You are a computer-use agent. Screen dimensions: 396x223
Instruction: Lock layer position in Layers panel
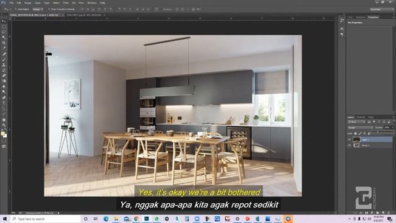coord(364,133)
